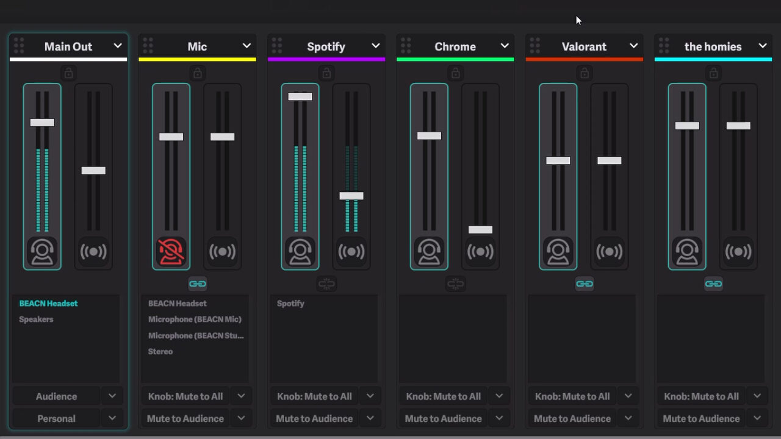The height and width of the screenshot is (439, 781).
Task: Select the Spotify app in Spotify source list
Action: [x=290, y=303]
